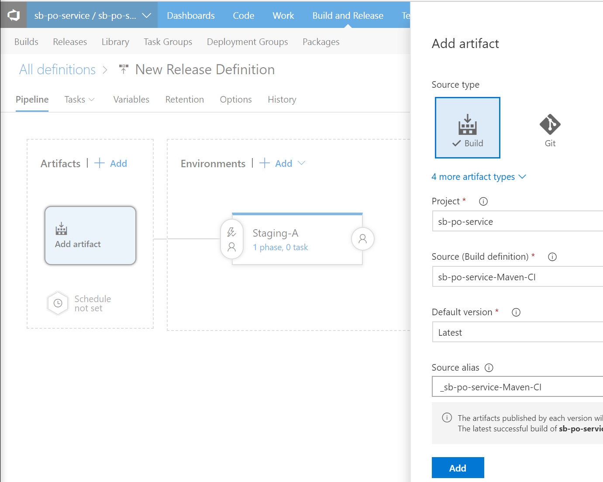Select the Git source type tile
The height and width of the screenshot is (482, 603).
[x=550, y=130]
